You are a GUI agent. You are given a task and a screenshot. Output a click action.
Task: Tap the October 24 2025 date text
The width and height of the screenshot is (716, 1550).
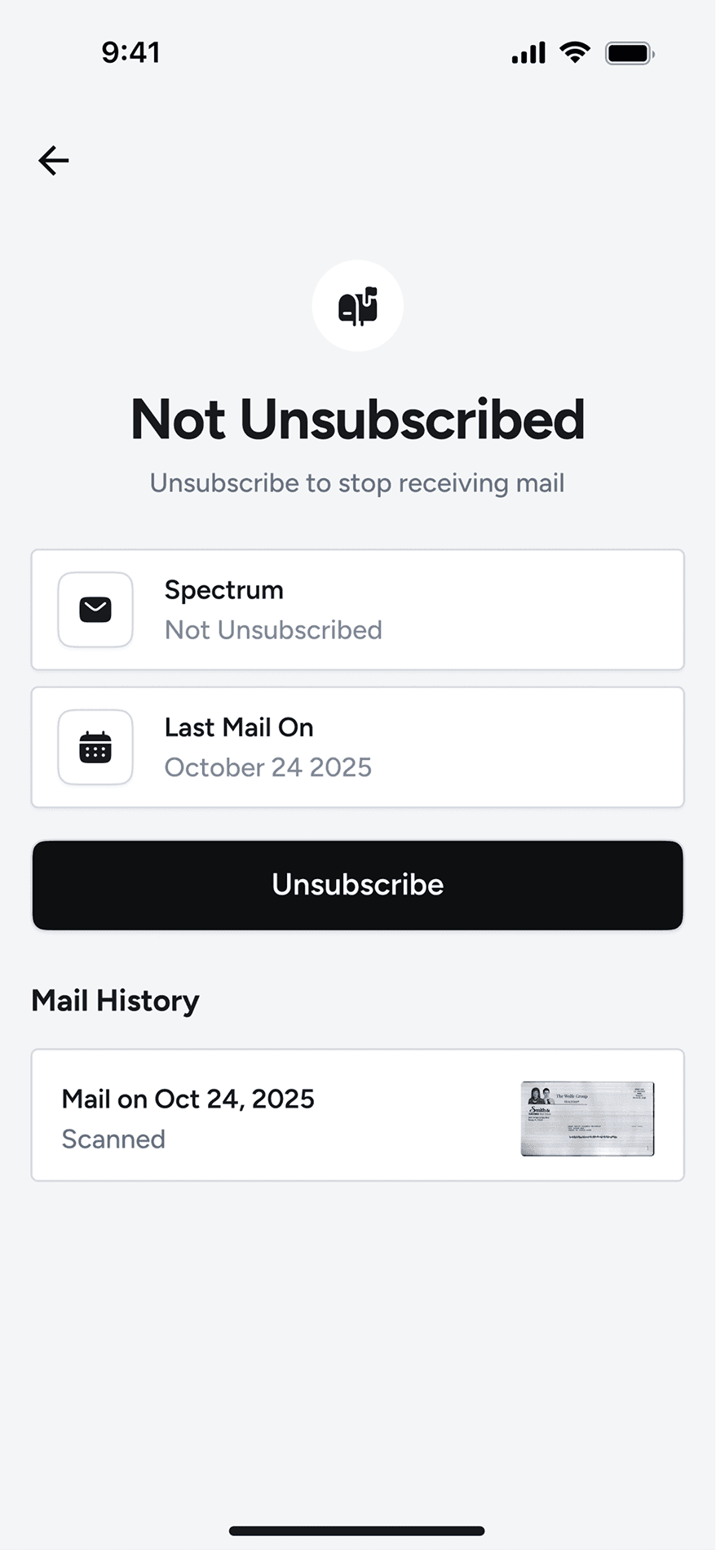(x=268, y=767)
